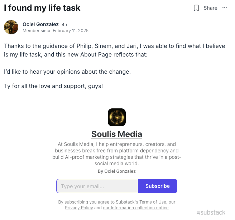Viewport: 235px width, 220px height.
Task: Click the bookmark save icon
Action: pos(196,8)
